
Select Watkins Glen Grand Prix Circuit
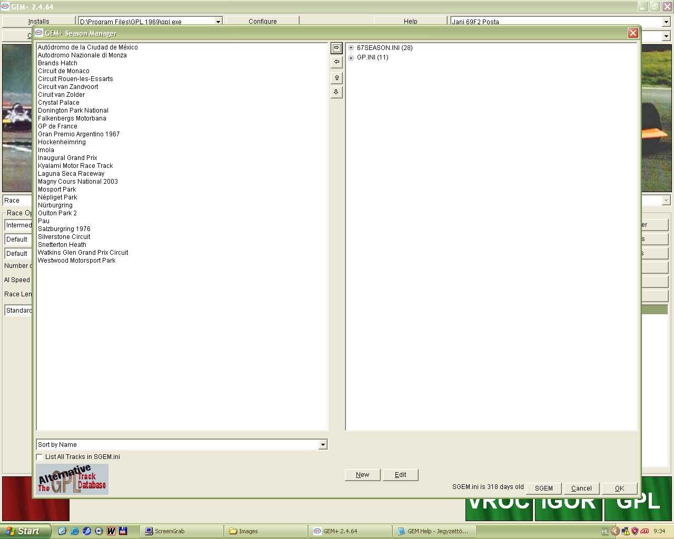(x=83, y=253)
